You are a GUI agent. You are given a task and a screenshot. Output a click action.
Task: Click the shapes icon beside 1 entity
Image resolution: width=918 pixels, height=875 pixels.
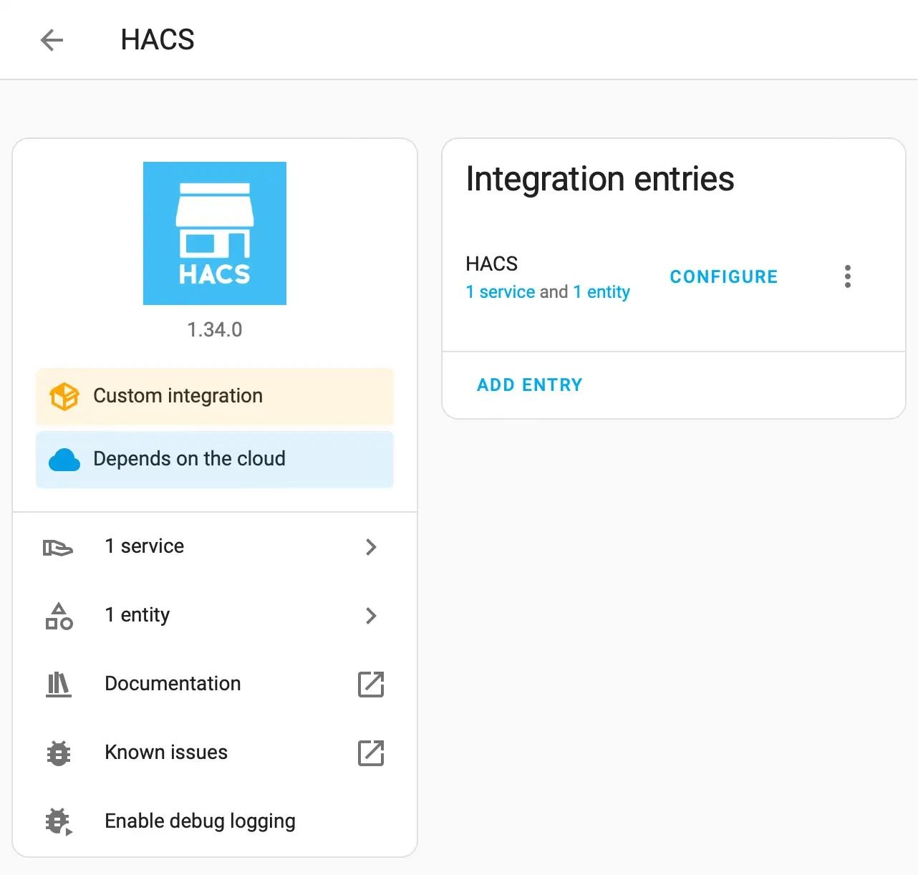tap(59, 616)
